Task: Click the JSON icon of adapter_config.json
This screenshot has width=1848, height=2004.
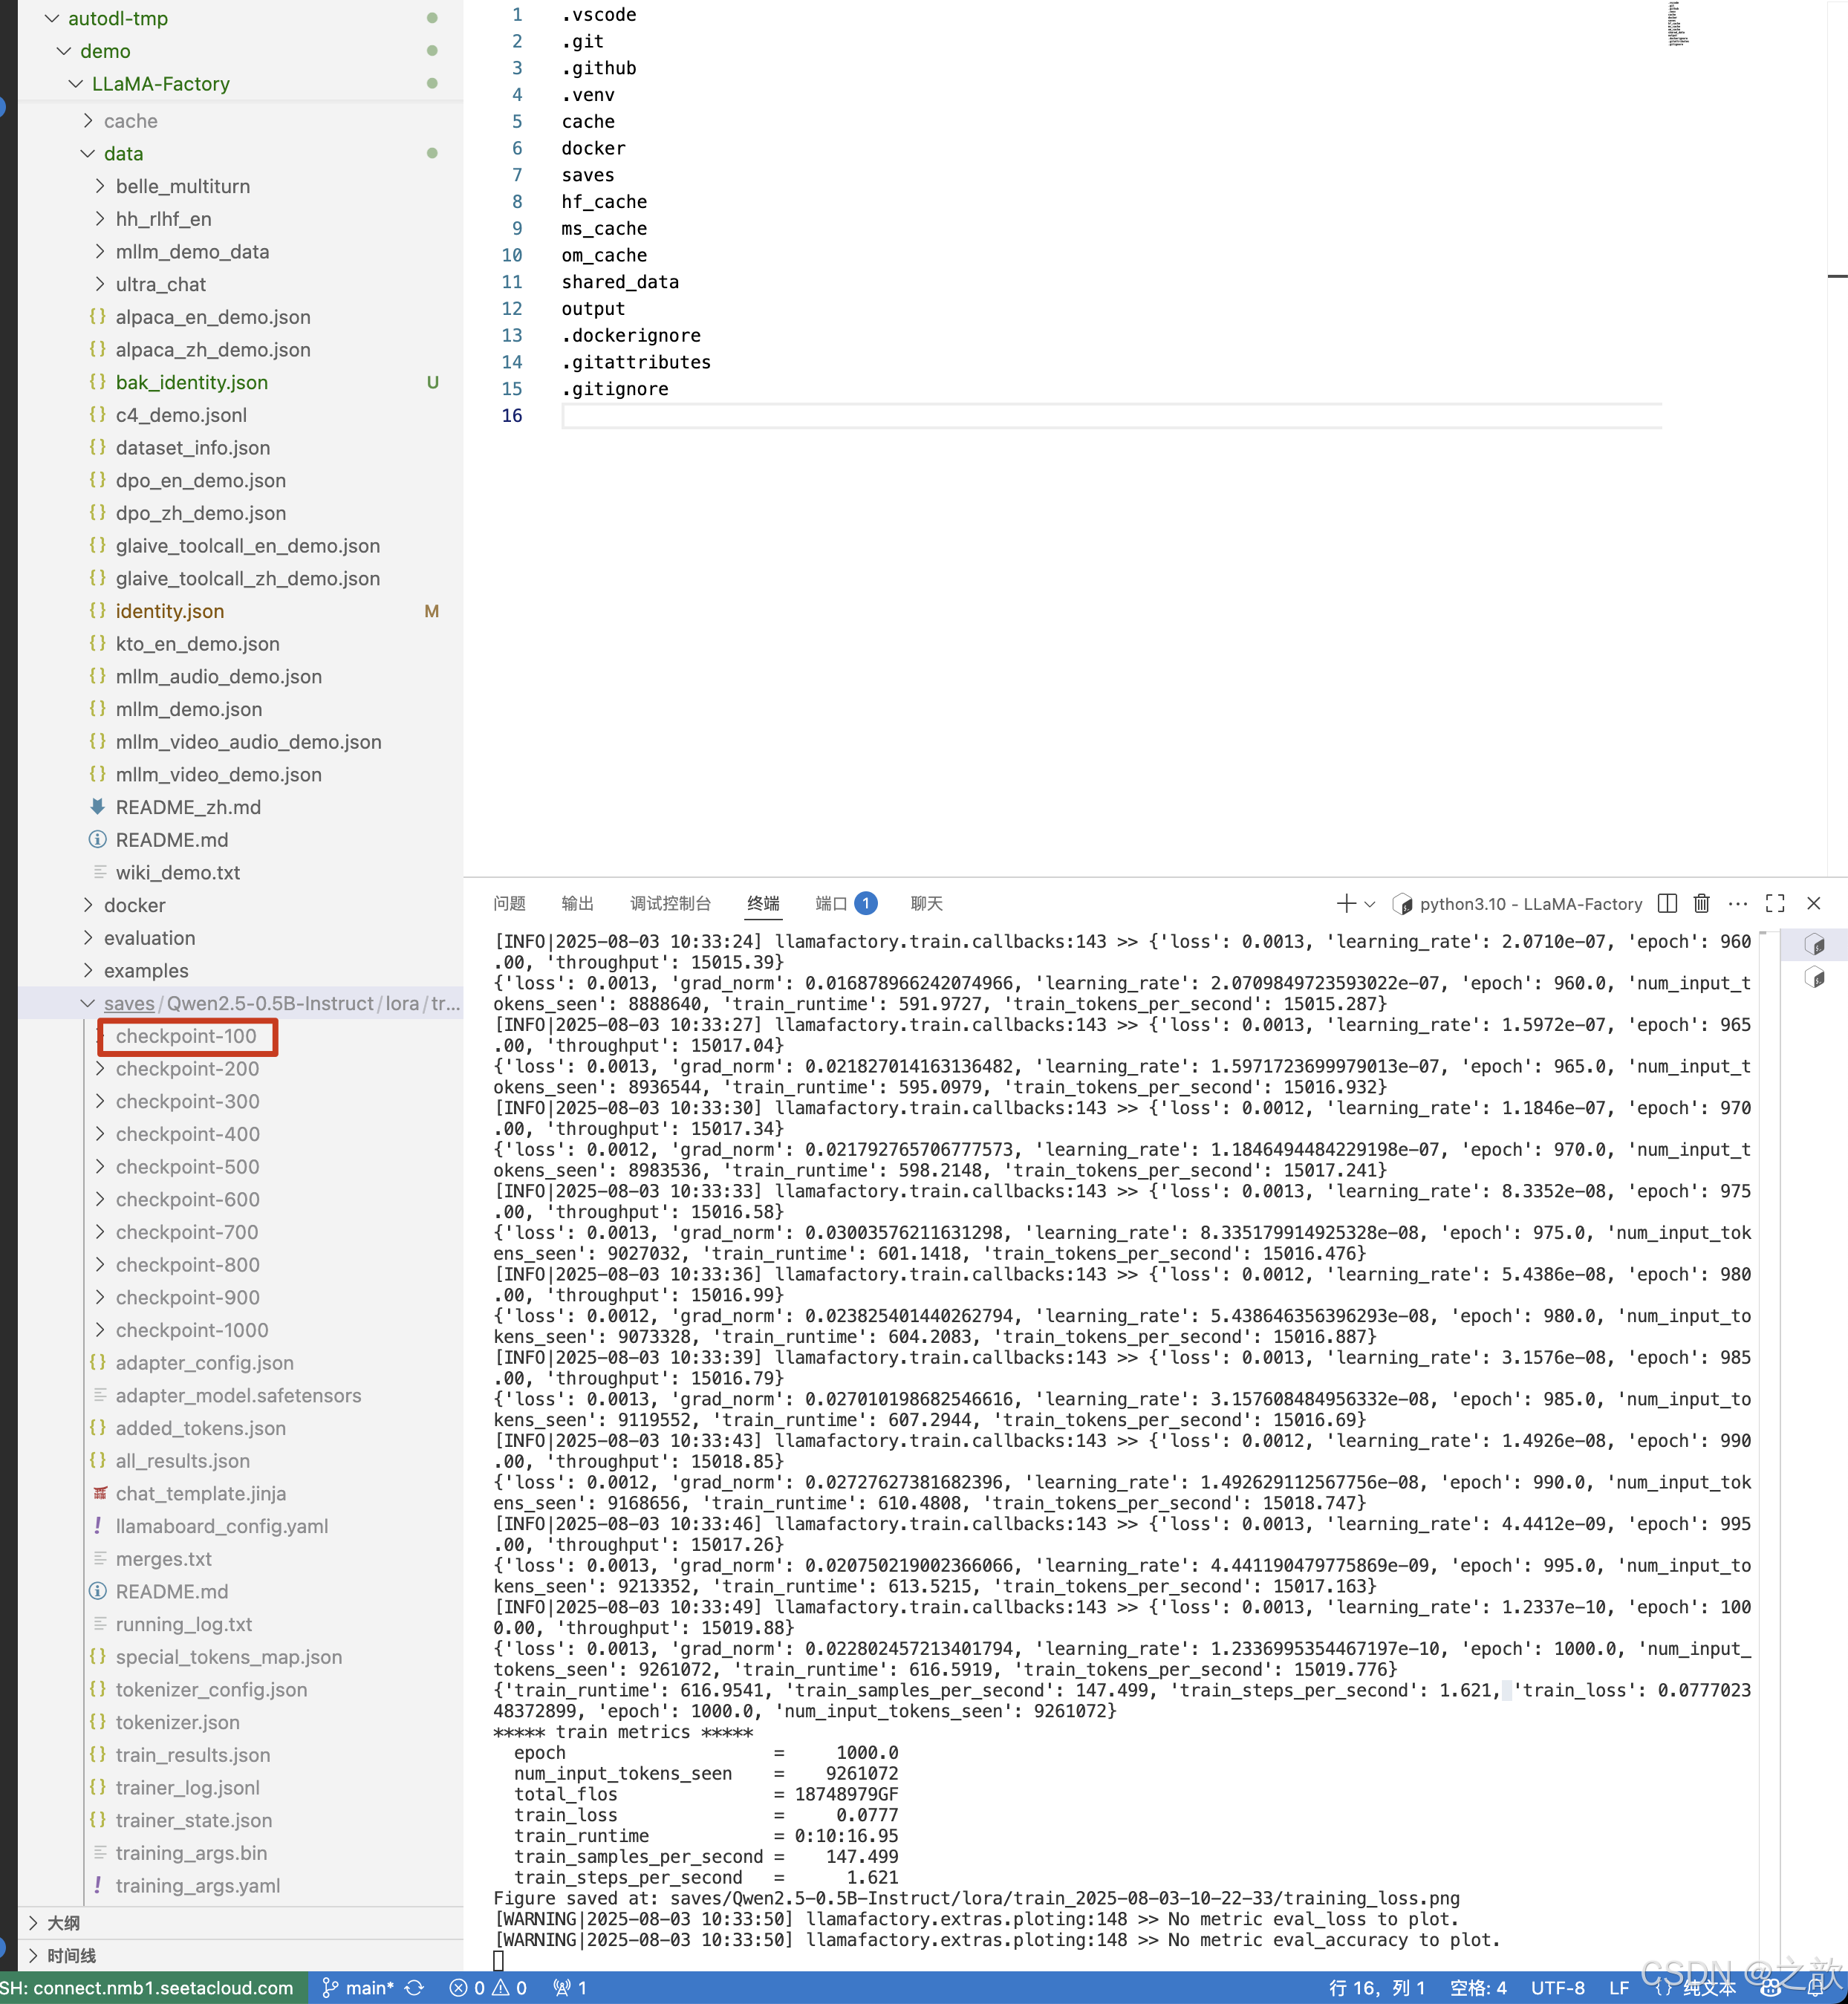Action: pyautogui.click(x=98, y=1363)
